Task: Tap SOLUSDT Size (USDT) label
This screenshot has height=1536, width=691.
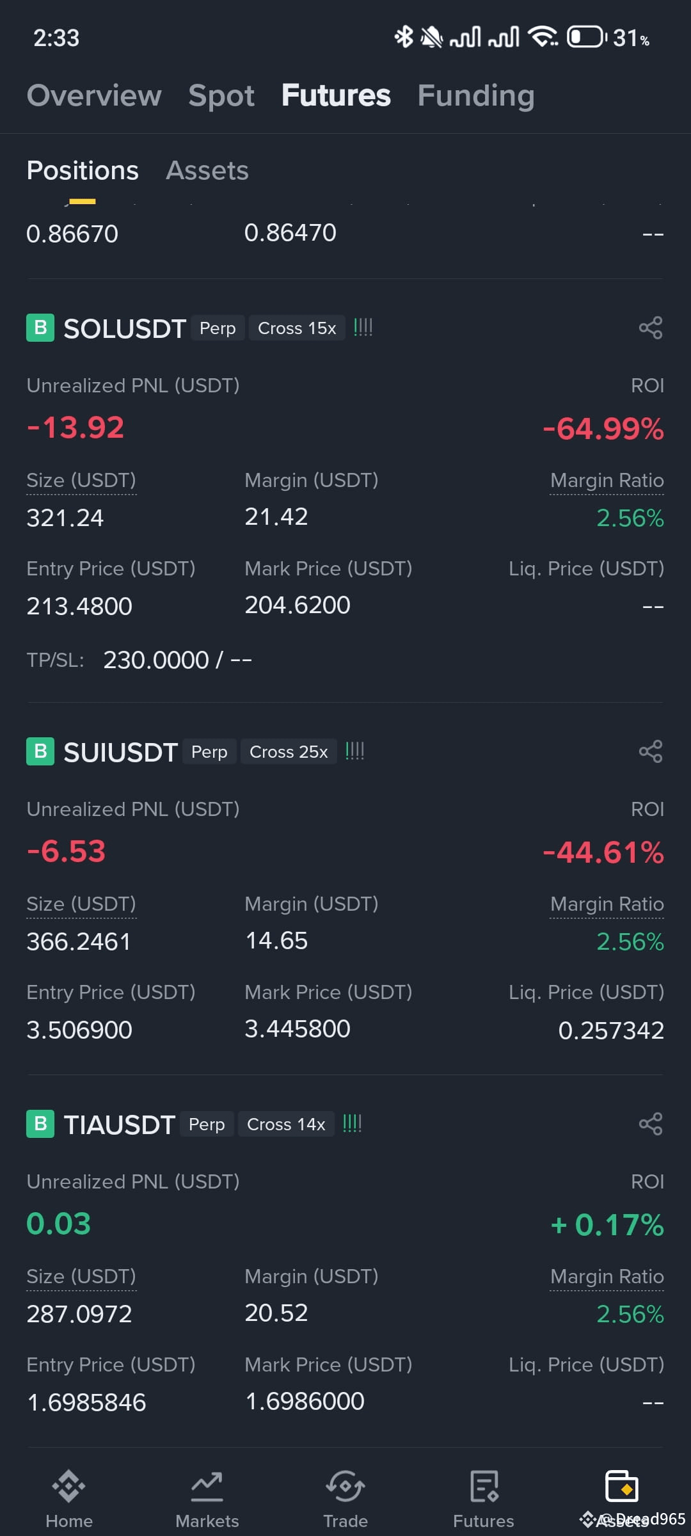Action: tap(81, 481)
